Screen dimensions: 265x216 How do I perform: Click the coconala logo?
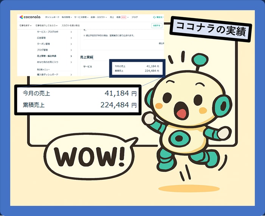click(30, 17)
